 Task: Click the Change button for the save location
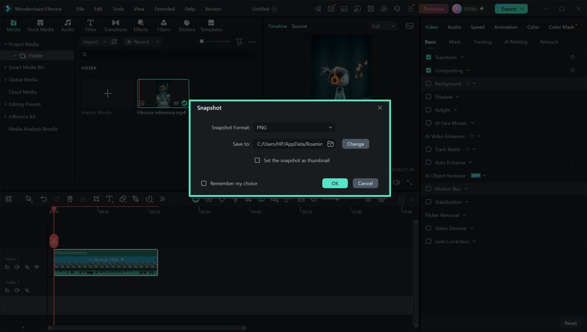click(x=355, y=144)
